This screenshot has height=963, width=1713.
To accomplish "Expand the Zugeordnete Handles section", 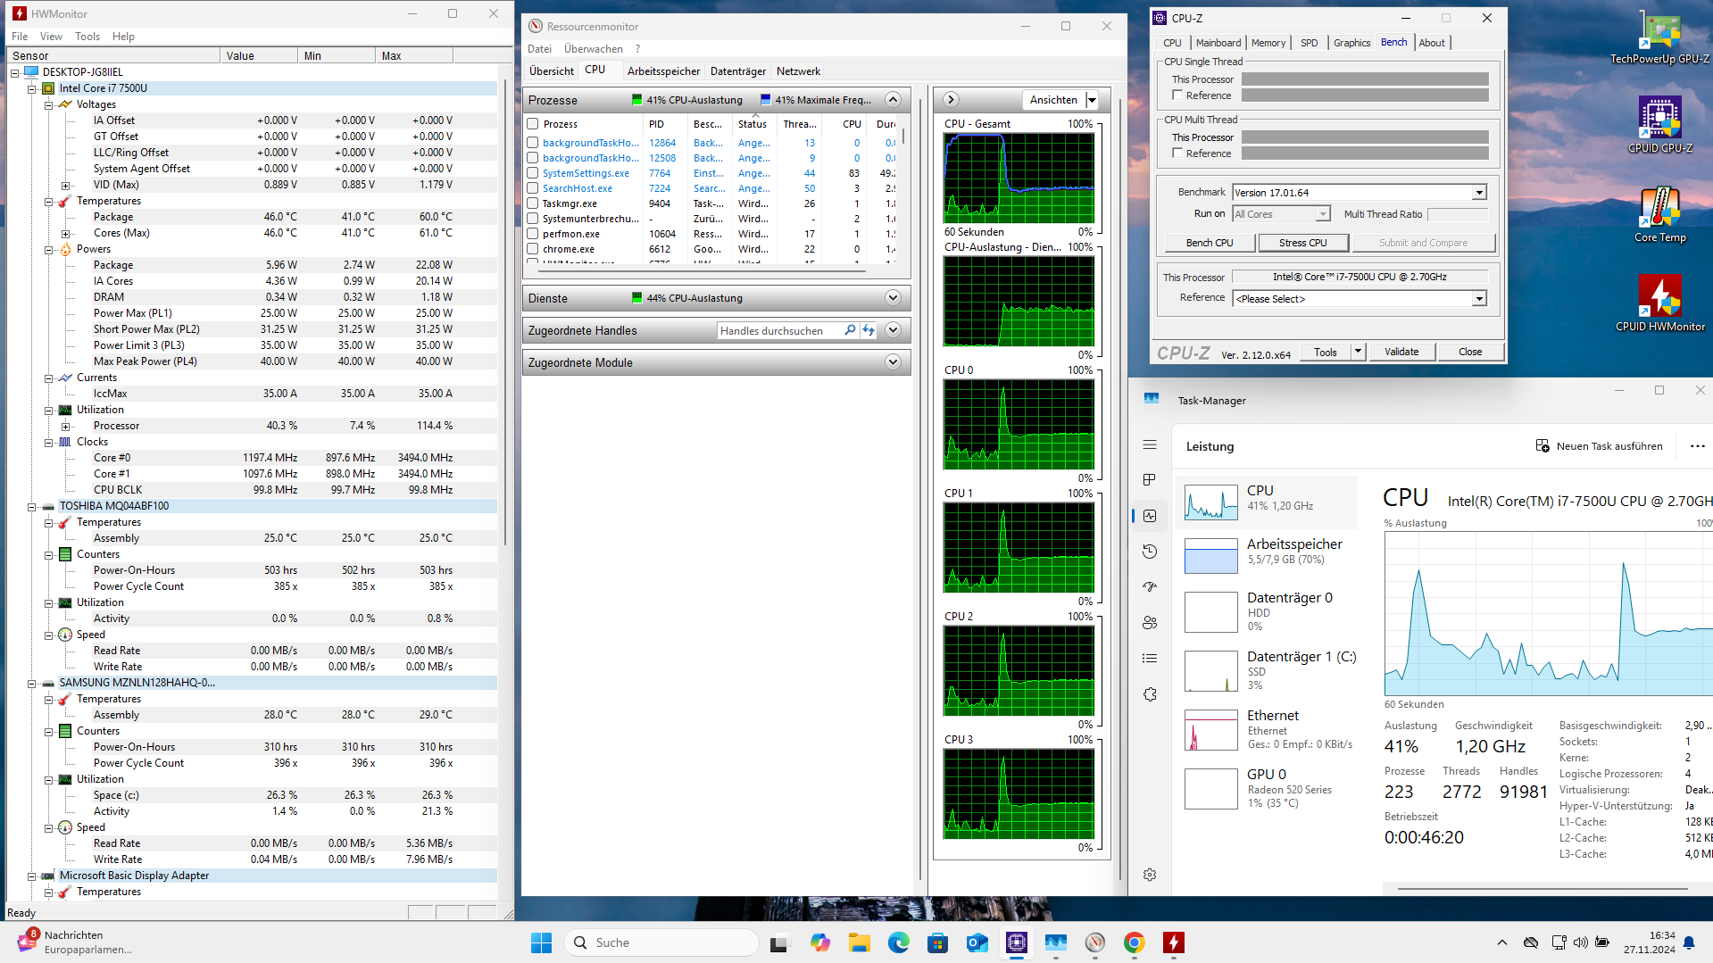I will (x=893, y=330).
